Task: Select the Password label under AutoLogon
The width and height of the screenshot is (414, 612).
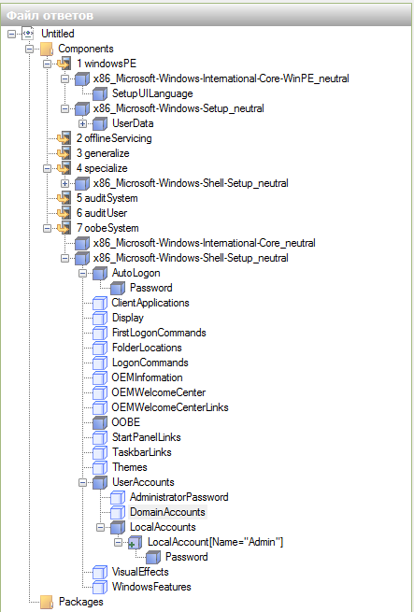Action: 150,288
